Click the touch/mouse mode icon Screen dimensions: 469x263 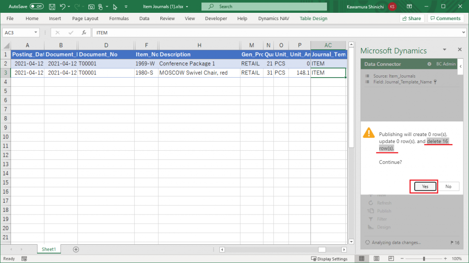100,6
